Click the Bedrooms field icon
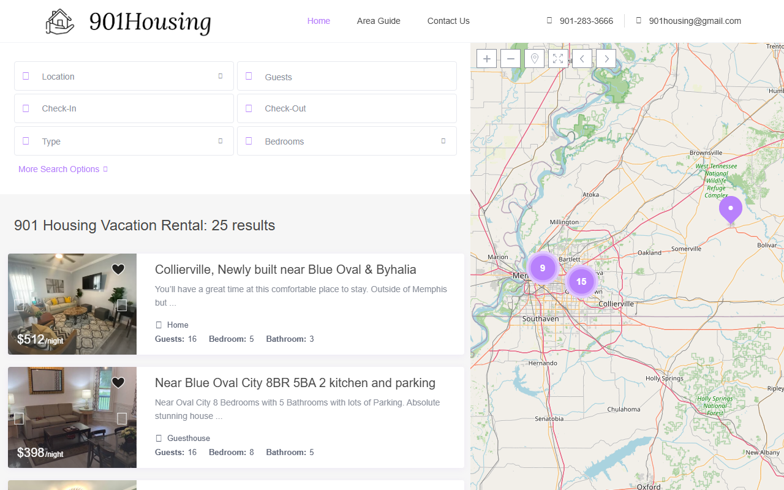The height and width of the screenshot is (490, 784). (x=249, y=141)
